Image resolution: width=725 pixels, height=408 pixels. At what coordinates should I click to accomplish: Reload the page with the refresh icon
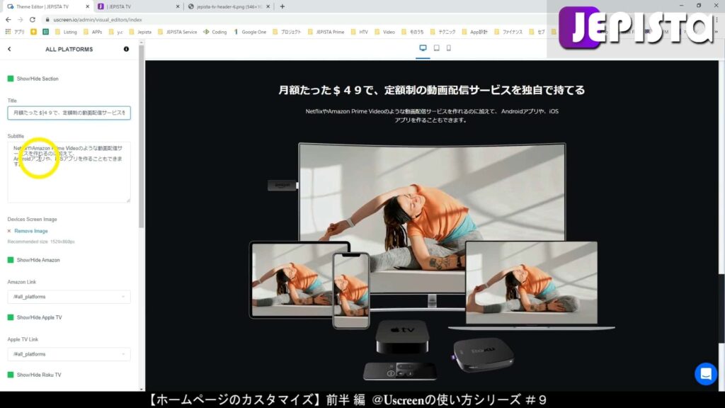33,19
